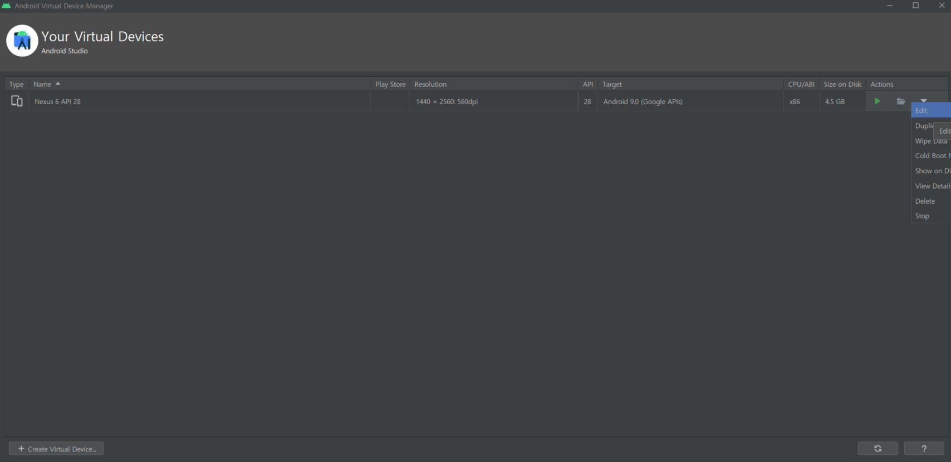Viewport: 951px width, 462px height.
Task: Sort by the API column header
Action: [x=588, y=84]
